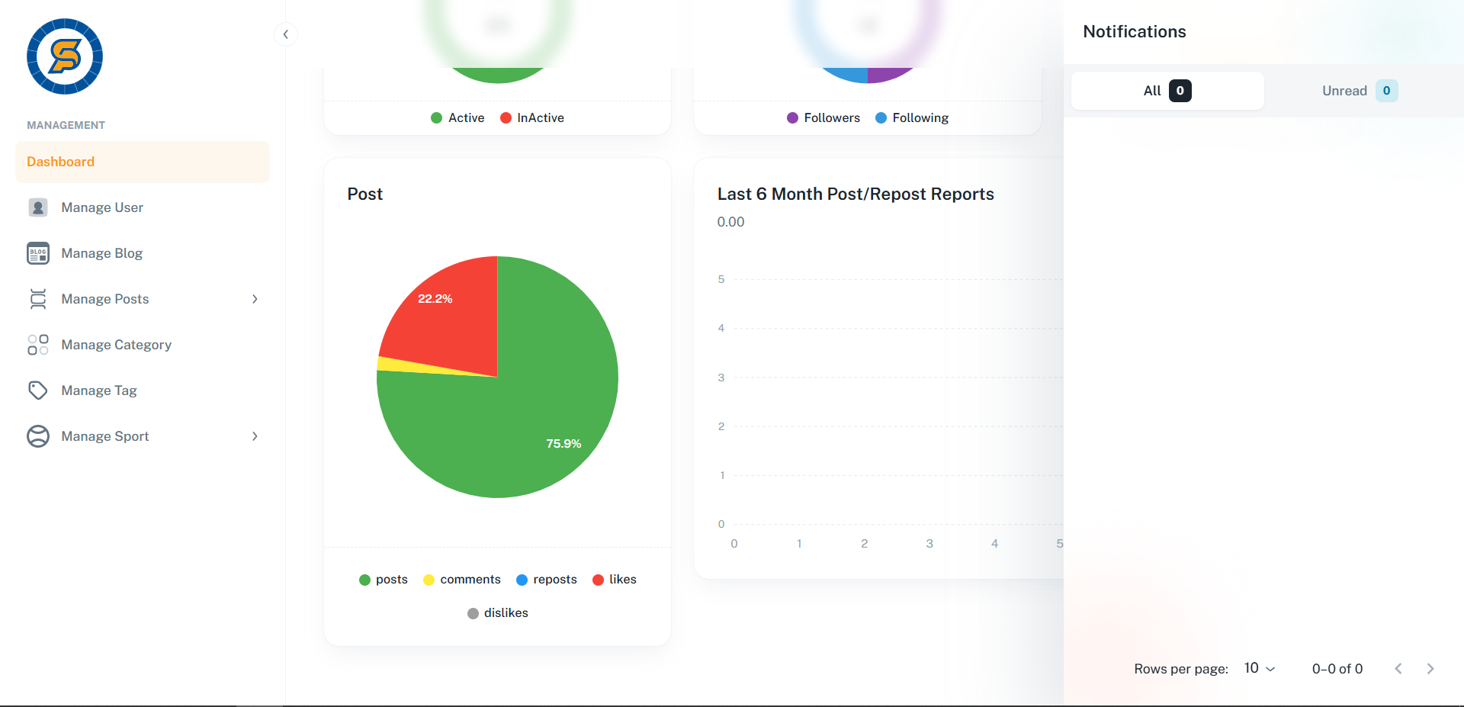
Task: Click the Manage Blog icon
Action: [38, 253]
